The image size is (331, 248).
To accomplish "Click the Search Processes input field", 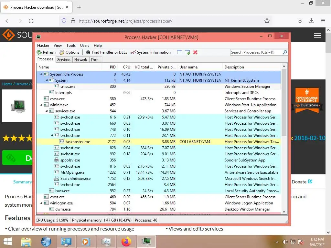I will pos(256,52).
